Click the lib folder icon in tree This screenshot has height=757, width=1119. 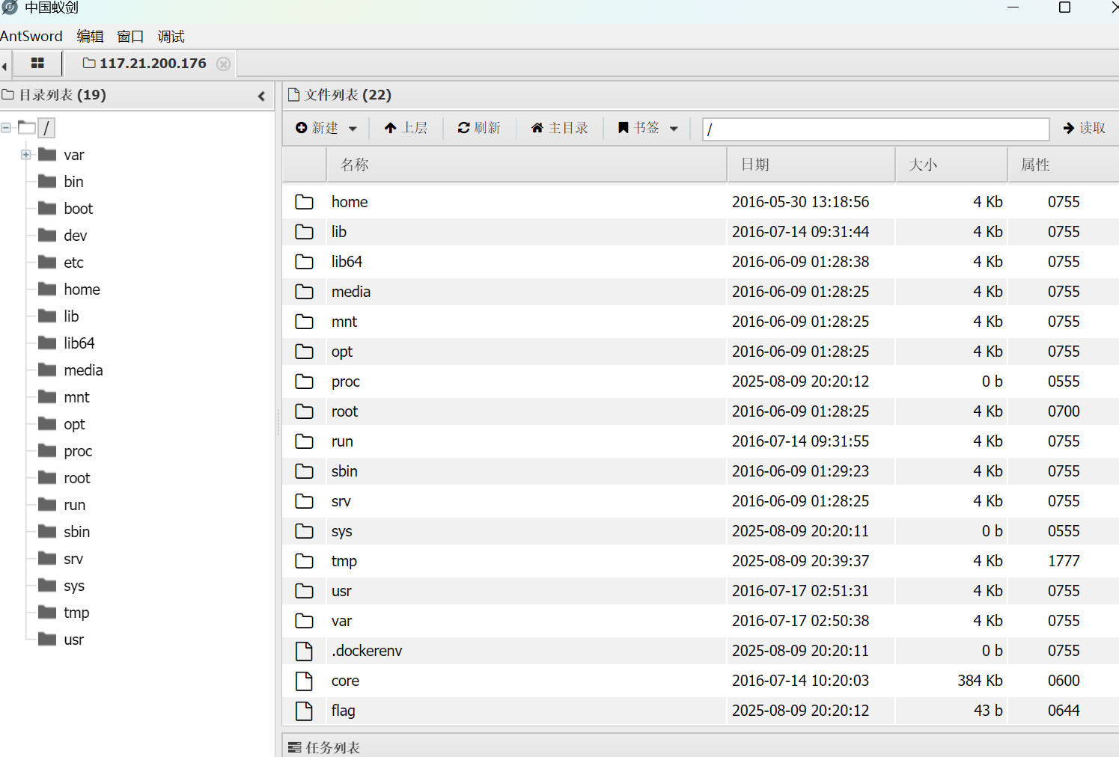point(47,316)
